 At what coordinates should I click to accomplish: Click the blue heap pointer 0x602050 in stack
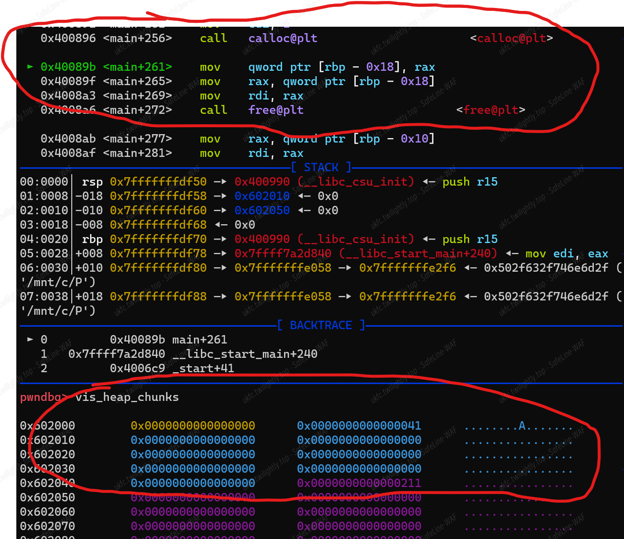point(262,210)
